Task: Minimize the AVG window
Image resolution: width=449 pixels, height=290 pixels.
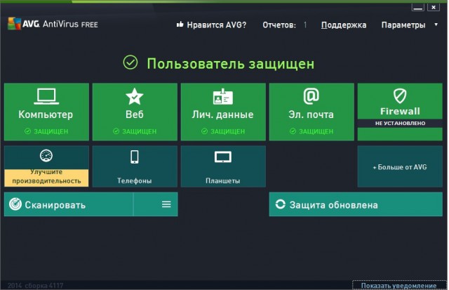Action: coord(418,8)
